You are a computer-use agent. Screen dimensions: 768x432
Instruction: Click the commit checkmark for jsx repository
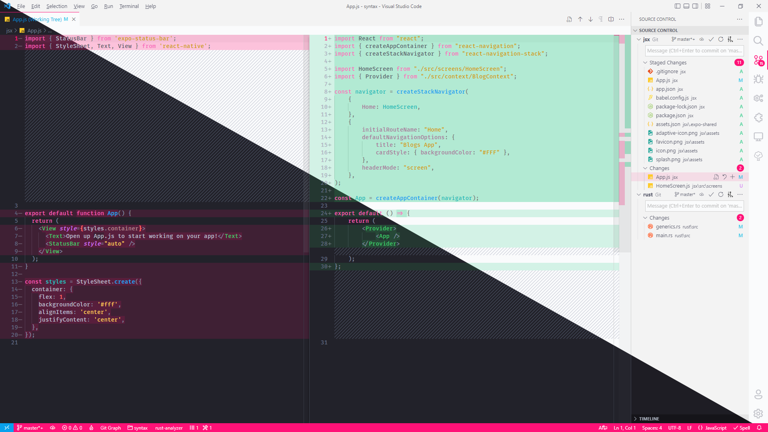[711, 39]
